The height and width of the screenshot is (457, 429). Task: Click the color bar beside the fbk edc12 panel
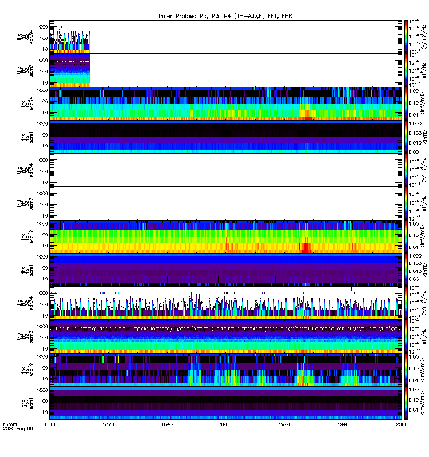coord(406,370)
